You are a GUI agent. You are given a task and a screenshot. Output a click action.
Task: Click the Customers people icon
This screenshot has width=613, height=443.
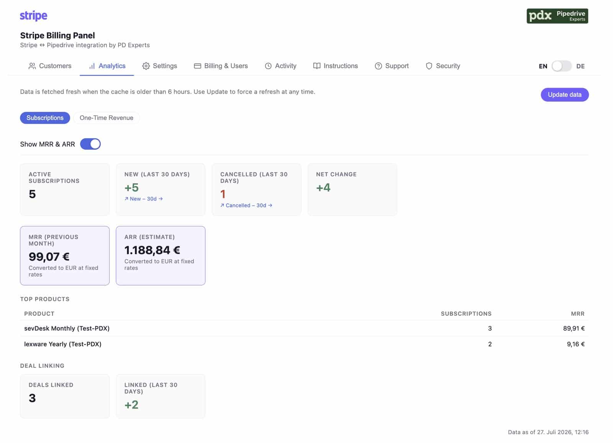click(x=32, y=66)
